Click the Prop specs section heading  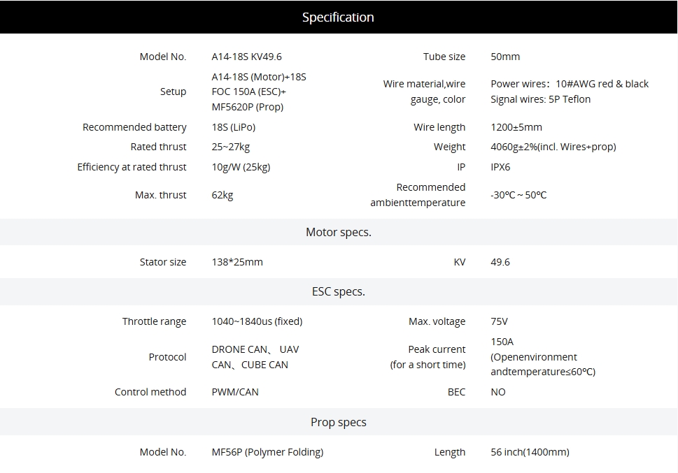pyautogui.click(x=338, y=422)
